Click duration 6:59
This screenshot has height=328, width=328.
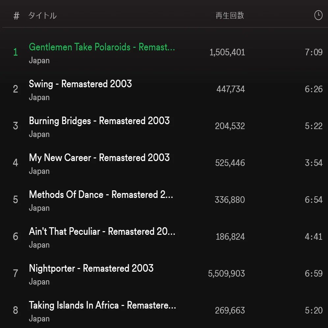coord(314,273)
